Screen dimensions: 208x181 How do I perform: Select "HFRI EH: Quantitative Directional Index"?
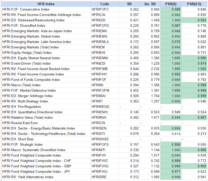46,112
